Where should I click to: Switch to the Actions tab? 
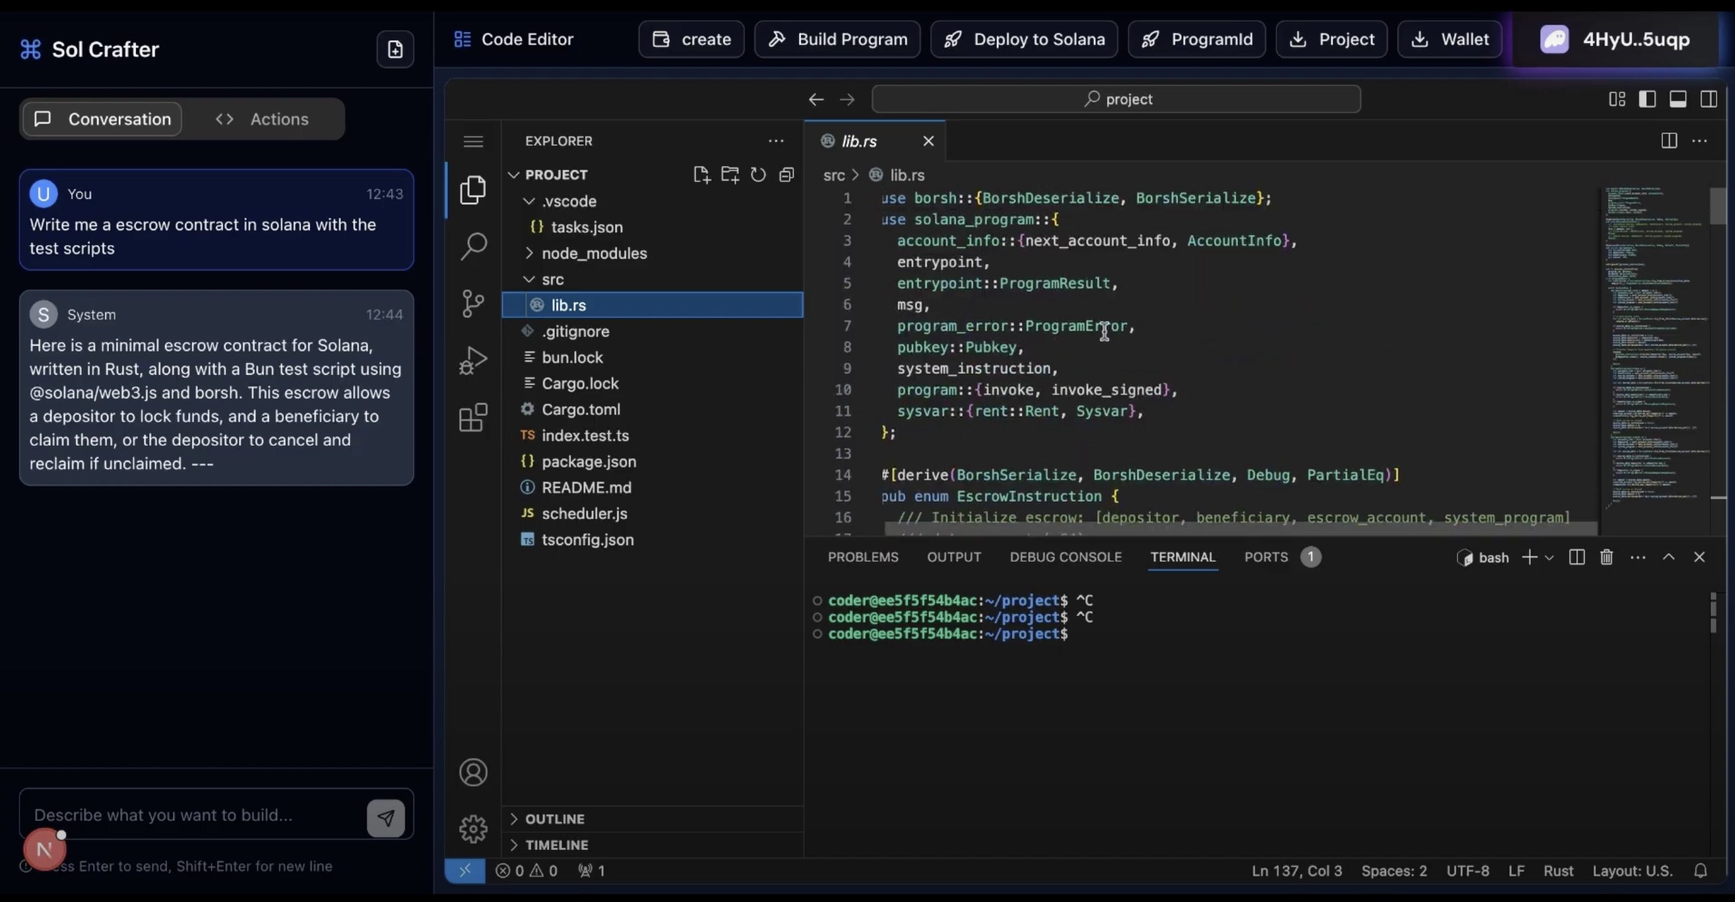265,118
